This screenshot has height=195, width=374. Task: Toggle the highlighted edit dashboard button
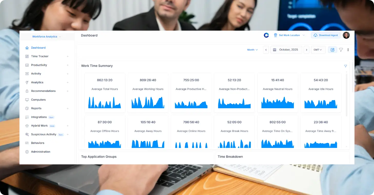point(332,50)
